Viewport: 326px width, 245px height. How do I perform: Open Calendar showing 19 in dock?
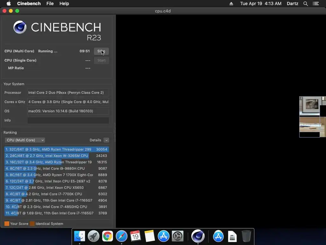pyautogui.click(x=135, y=236)
